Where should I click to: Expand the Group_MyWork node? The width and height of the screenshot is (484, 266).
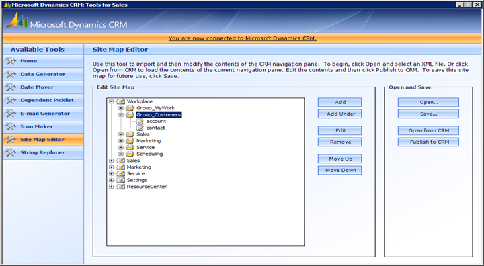pos(121,108)
